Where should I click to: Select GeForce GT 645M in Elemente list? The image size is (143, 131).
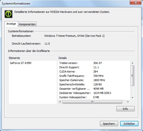(x=21, y=63)
